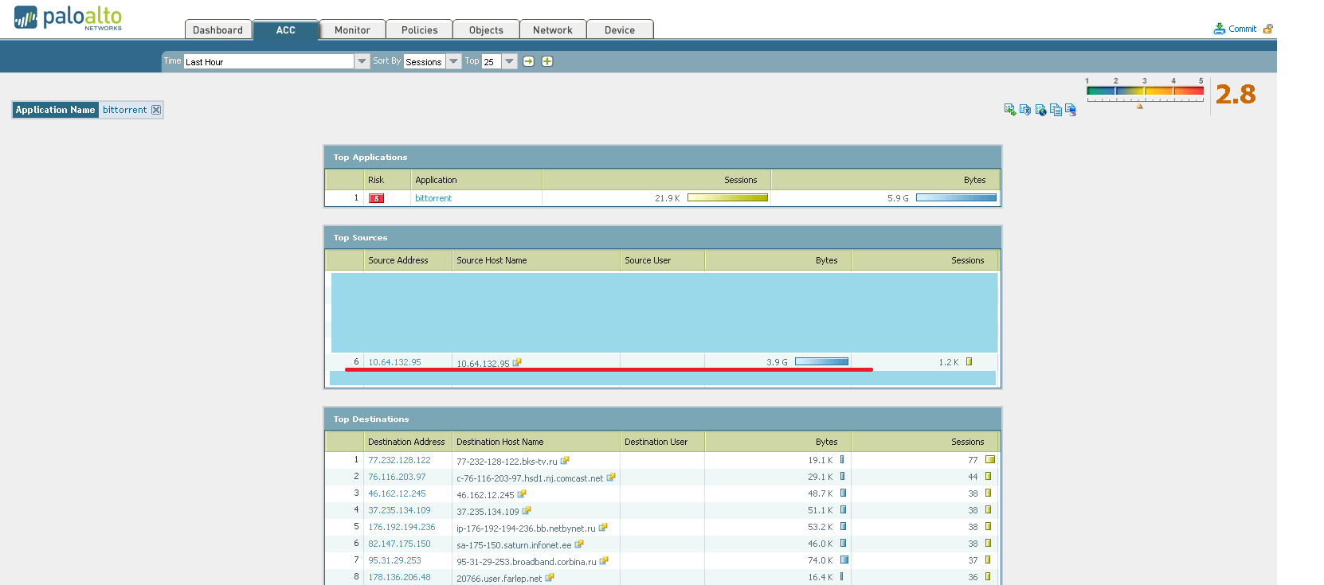Click the Risk column header
Image resolution: width=1324 pixels, height=585 pixels.
click(387, 180)
